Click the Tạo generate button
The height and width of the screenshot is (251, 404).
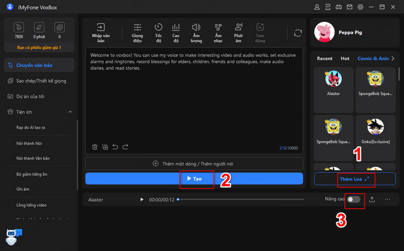pyautogui.click(x=194, y=179)
